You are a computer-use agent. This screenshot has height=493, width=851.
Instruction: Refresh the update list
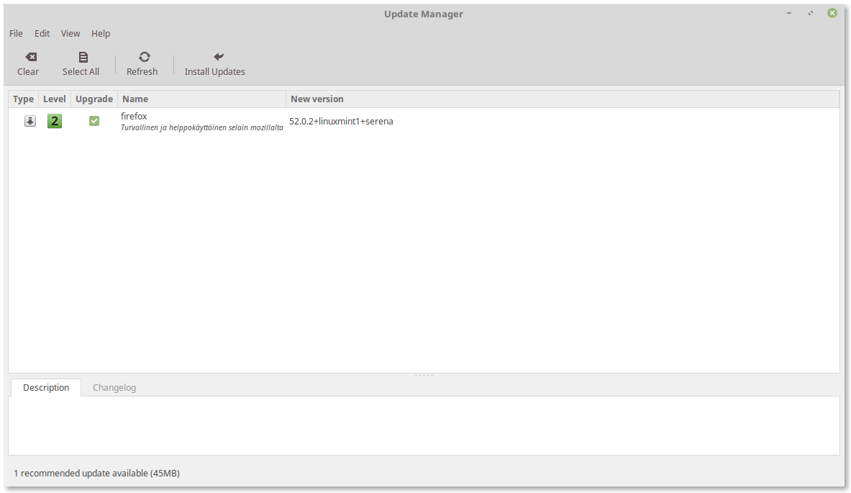tap(144, 57)
